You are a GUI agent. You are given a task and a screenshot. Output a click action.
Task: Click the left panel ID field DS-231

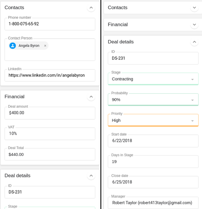tap(50, 192)
